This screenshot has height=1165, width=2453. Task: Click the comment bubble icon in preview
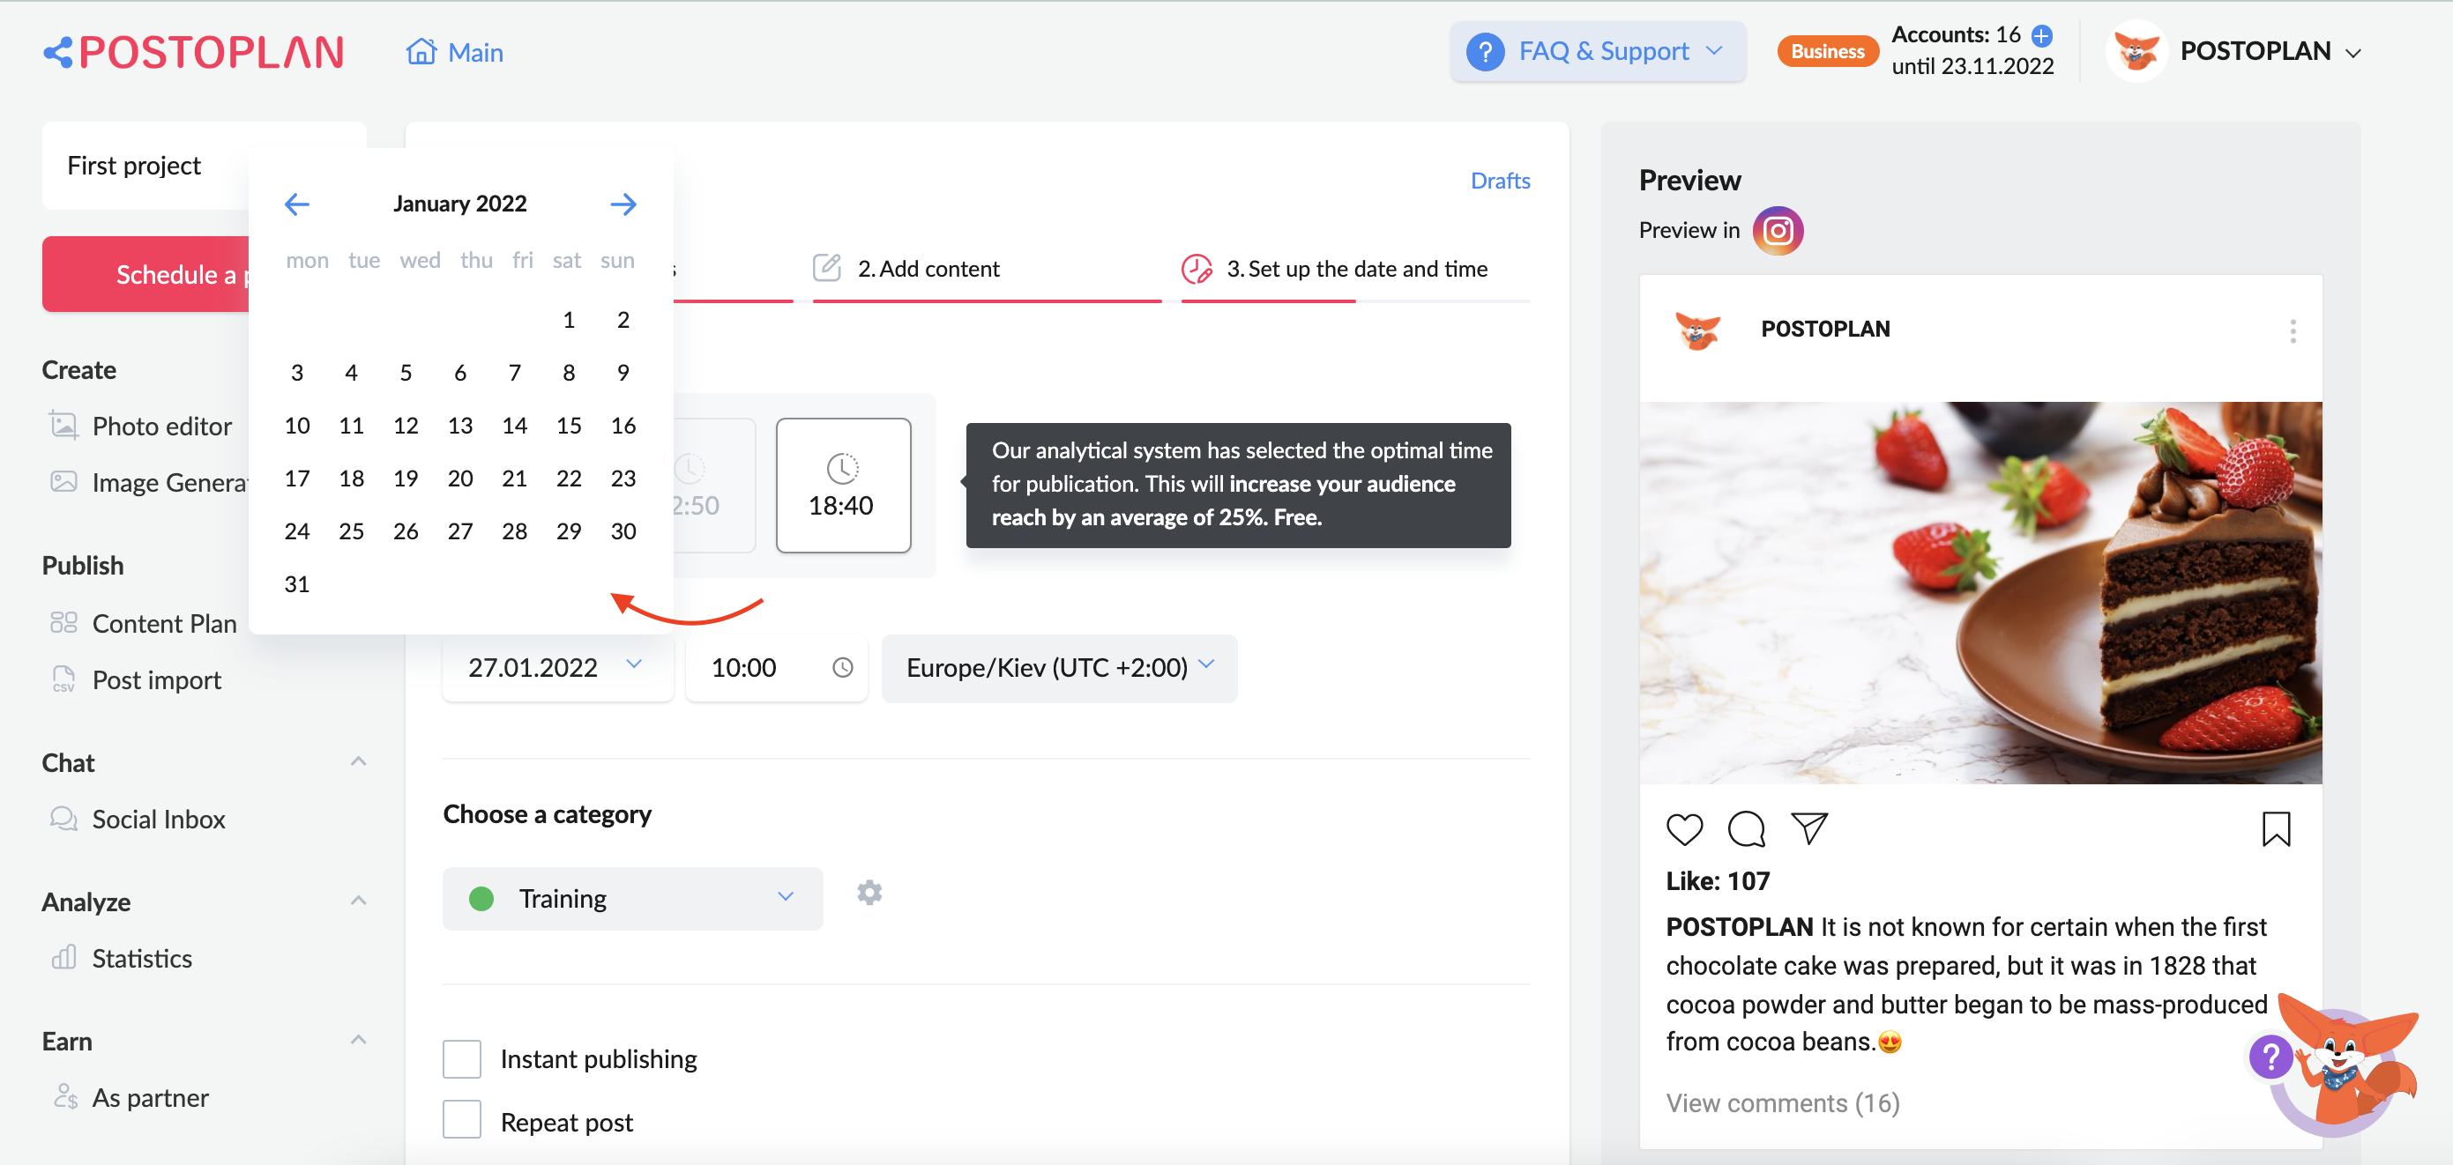(1747, 829)
